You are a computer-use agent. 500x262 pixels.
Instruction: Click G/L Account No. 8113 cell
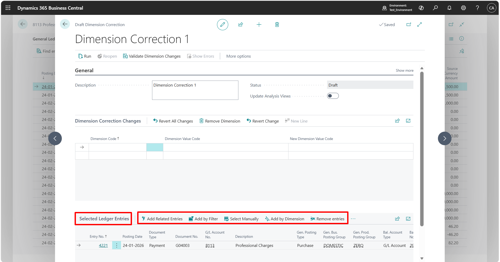coord(210,245)
